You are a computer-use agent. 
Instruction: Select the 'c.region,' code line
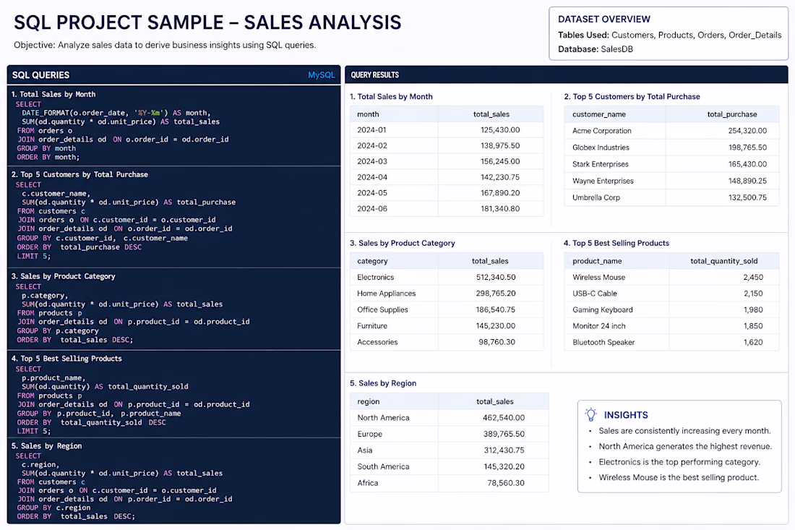click(x=40, y=464)
